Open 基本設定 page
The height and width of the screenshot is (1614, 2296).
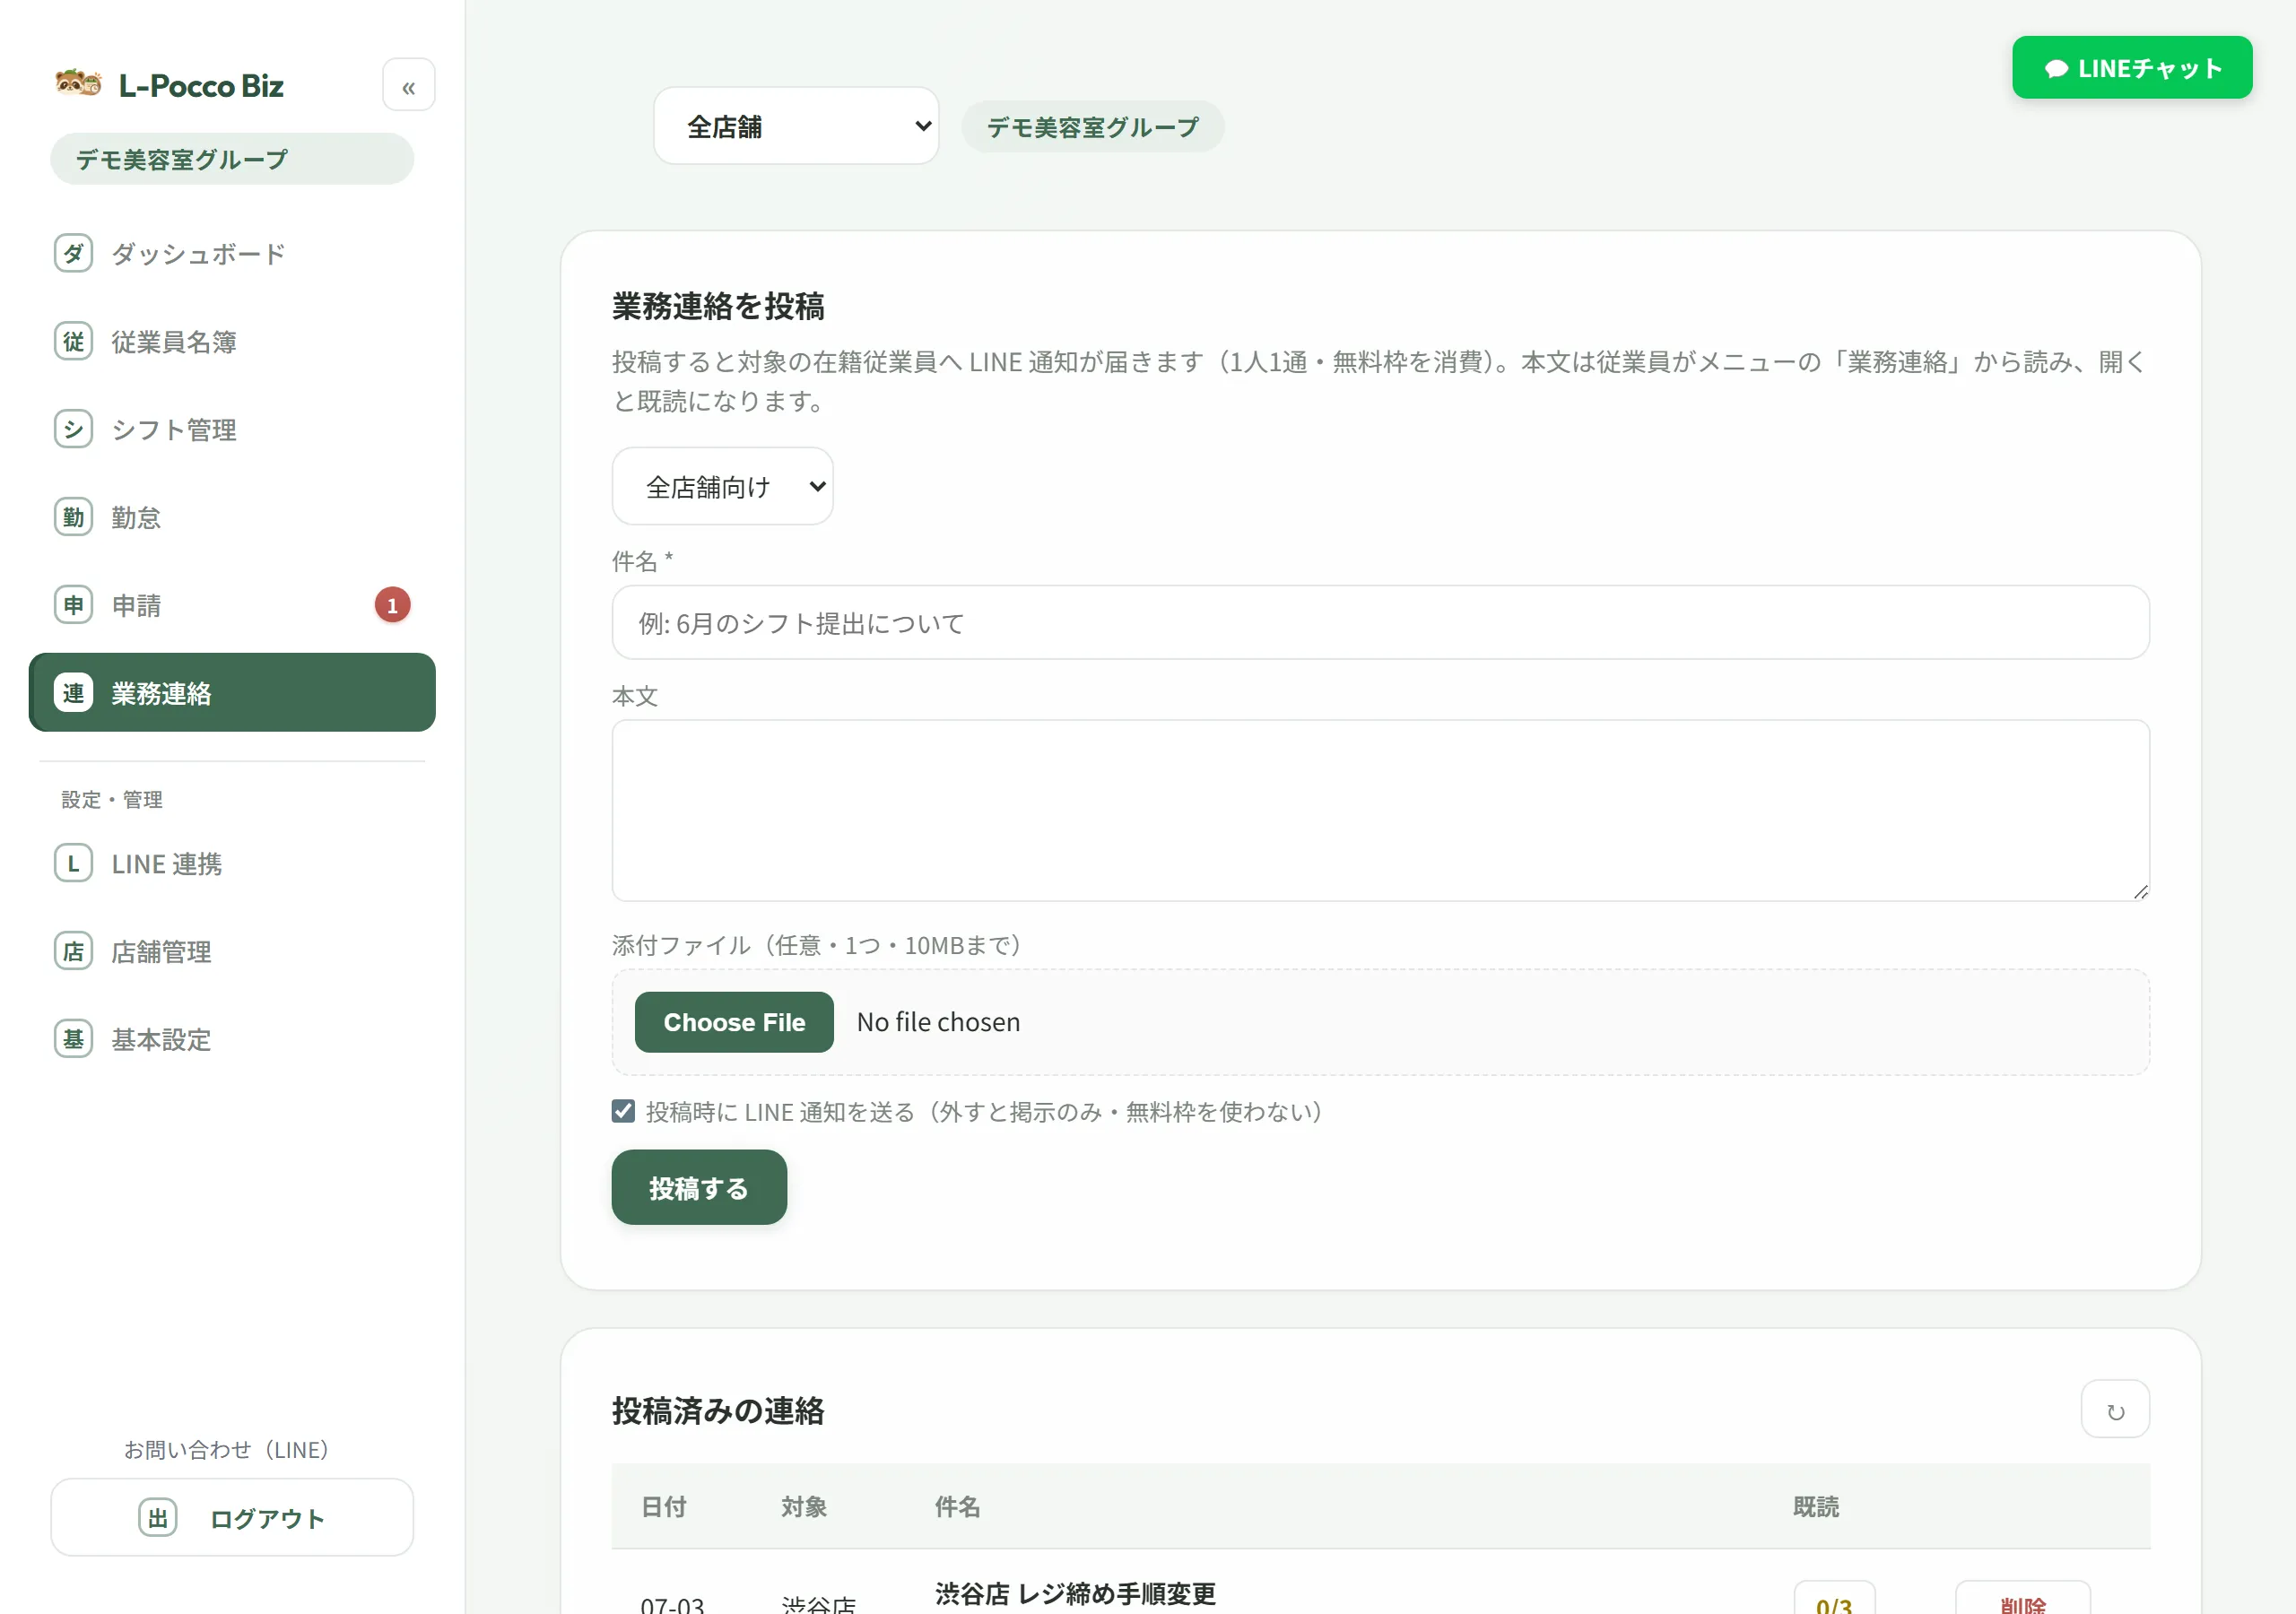point(232,1040)
